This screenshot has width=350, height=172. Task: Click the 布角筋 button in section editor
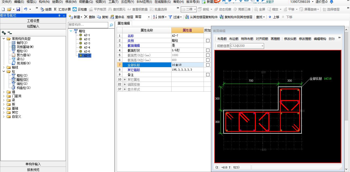coord(222,39)
